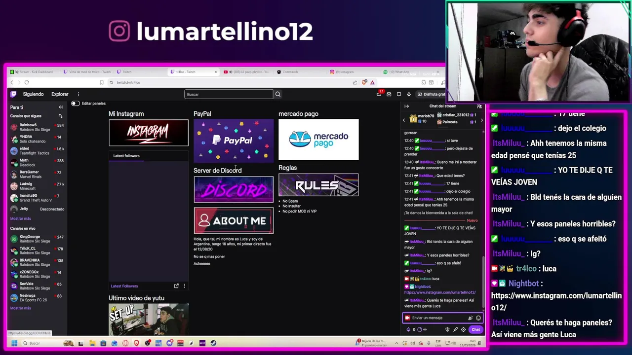Viewport: 632px width, 355px height.
Task: Show previous gift leaderboard entries
Action: tap(404, 120)
